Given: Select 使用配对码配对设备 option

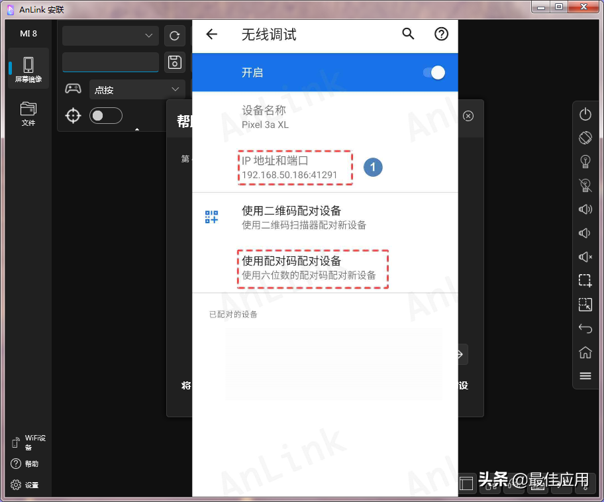Looking at the screenshot, I should (x=313, y=268).
